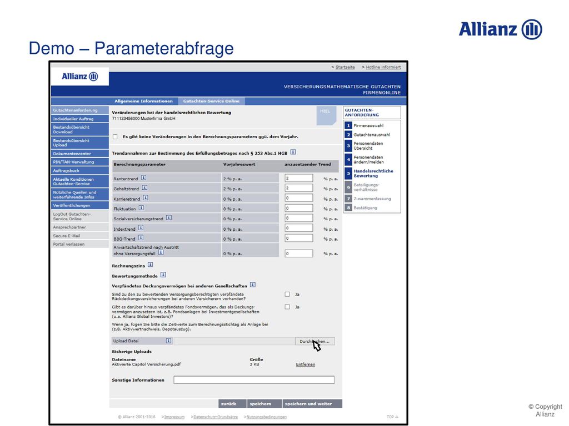Click Rententrend value input field

(x=298, y=178)
